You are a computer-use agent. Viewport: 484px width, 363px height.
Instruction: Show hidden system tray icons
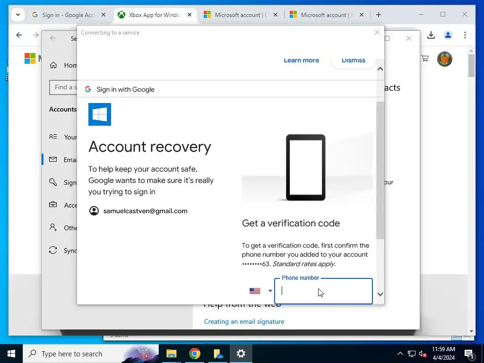coord(400,354)
